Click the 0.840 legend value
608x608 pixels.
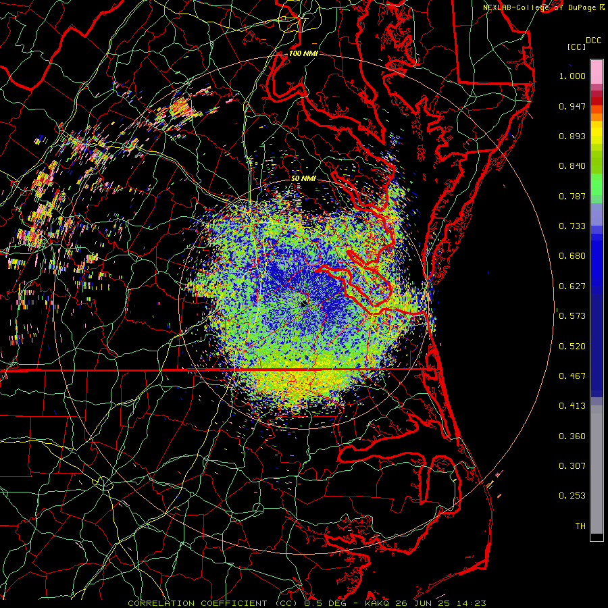coord(572,166)
